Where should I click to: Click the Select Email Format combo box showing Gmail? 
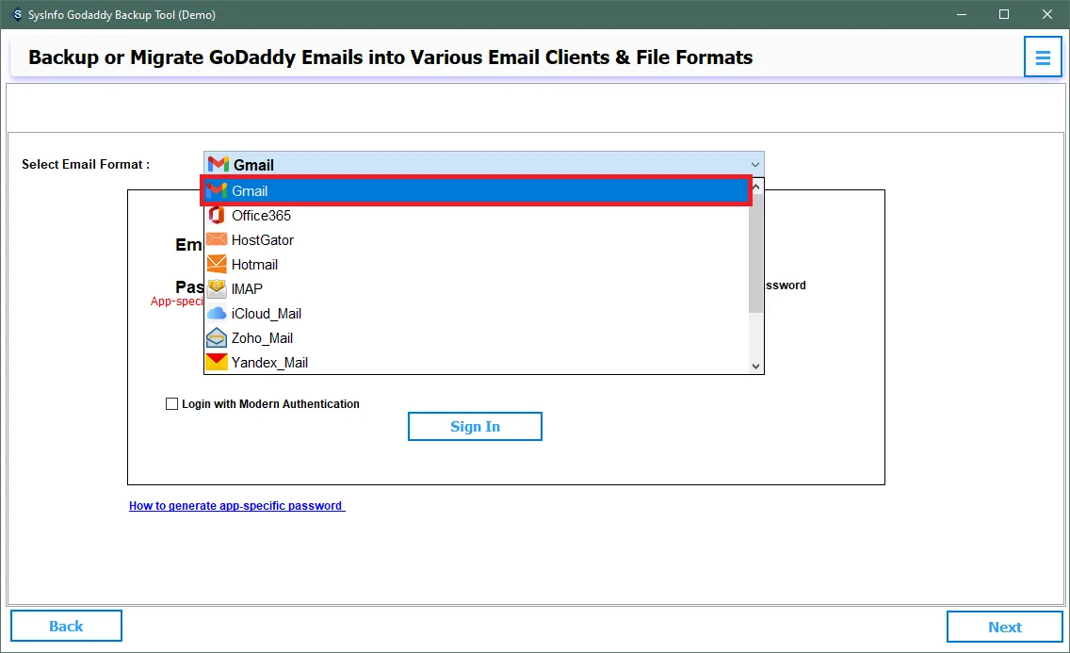pos(484,165)
